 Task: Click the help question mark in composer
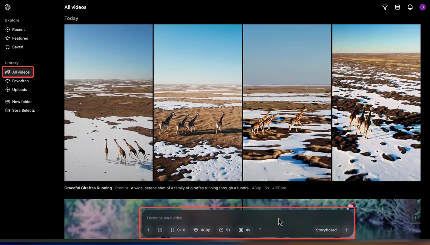(x=260, y=230)
